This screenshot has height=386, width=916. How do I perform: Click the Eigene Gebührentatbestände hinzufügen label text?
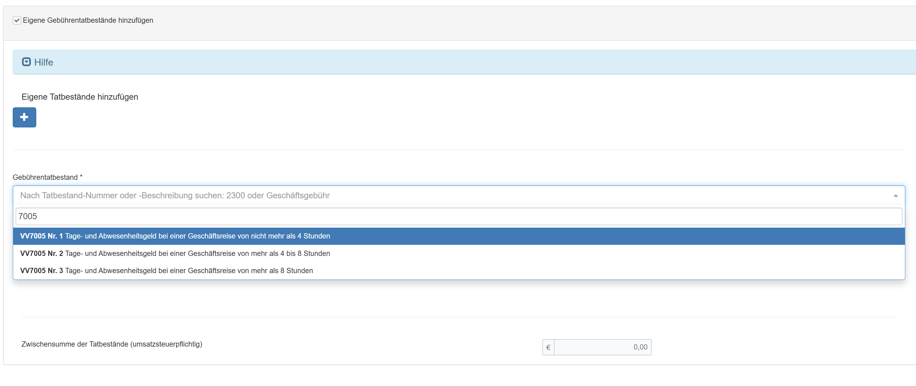pyautogui.click(x=88, y=21)
